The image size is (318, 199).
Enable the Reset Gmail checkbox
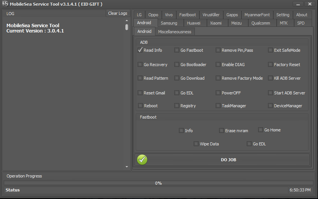[140, 93]
